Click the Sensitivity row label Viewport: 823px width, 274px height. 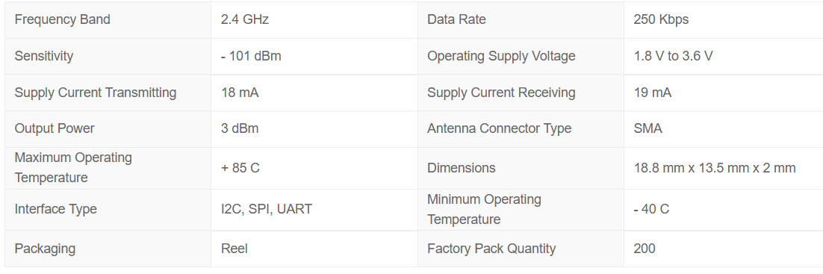click(43, 56)
